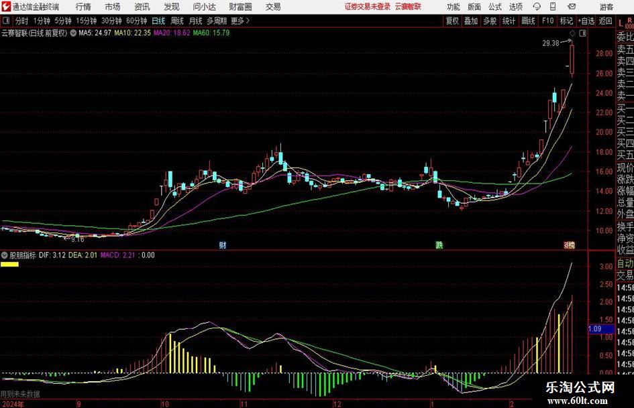Expand the 股朋指标 indicator dropdown

tap(5, 255)
